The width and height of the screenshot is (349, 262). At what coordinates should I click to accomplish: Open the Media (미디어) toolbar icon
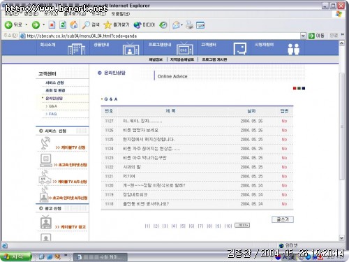point(138,25)
